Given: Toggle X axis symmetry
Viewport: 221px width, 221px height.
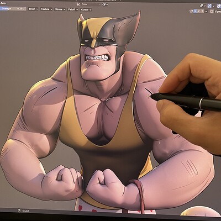Looking at the screenshot, I should pyautogui.click(x=195, y=11).
